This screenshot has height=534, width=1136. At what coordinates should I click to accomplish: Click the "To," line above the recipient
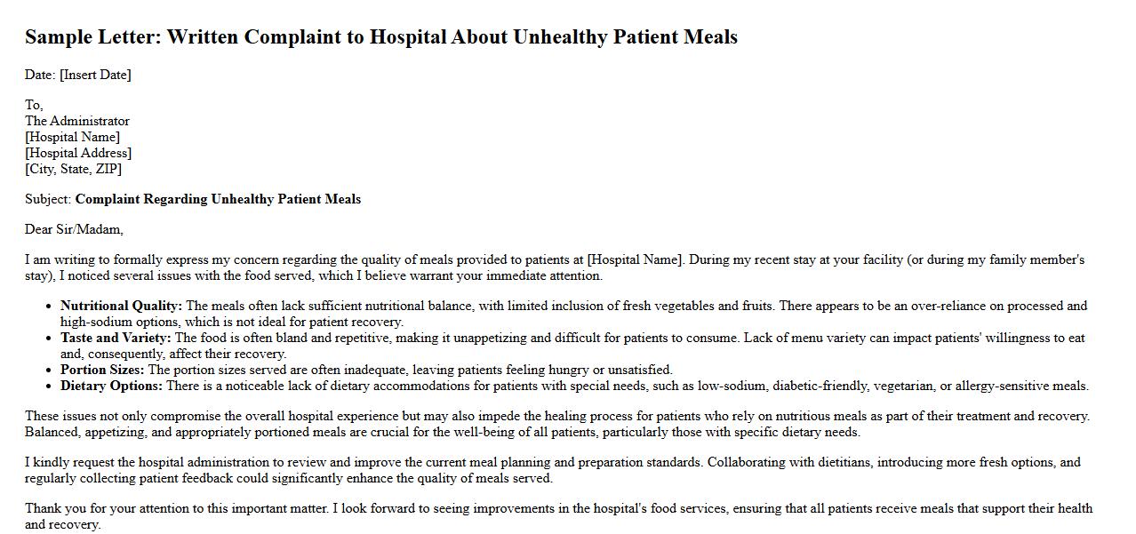[x=34, y=105]
